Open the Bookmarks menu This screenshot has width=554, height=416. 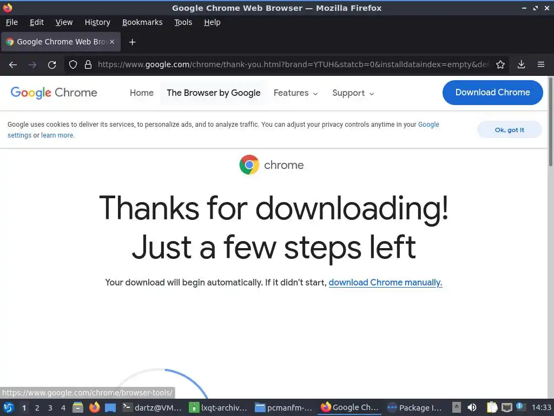pos(142,22)
